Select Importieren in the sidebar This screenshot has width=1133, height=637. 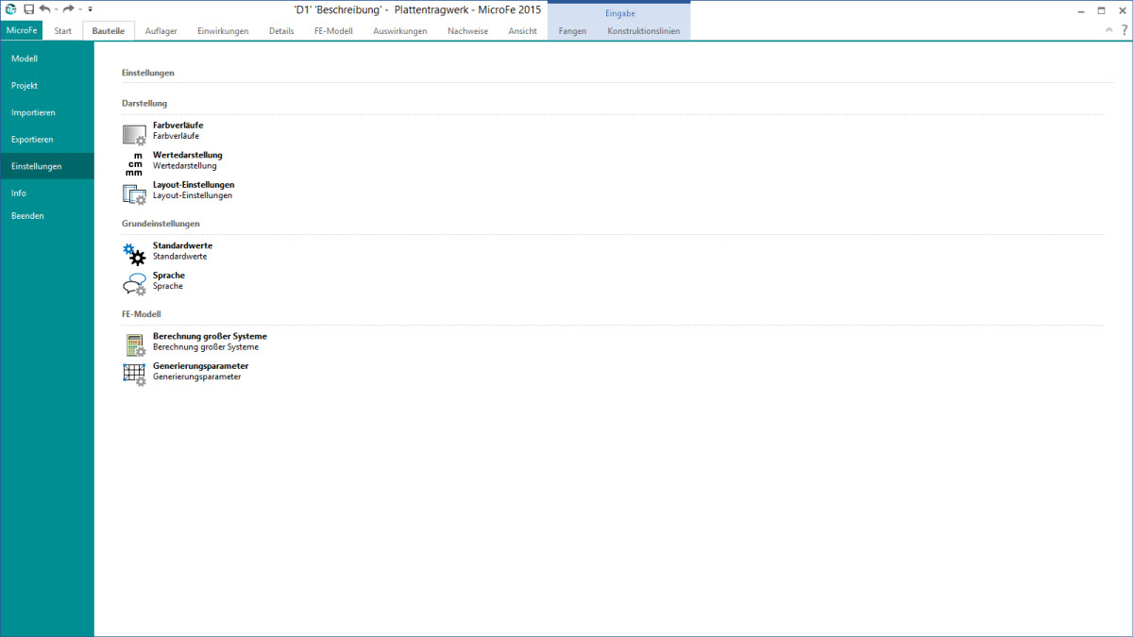point(47,112)
